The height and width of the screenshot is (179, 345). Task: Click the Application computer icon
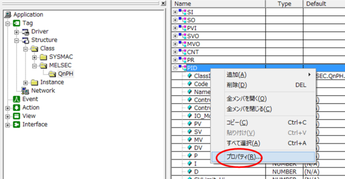coord(8,15)
